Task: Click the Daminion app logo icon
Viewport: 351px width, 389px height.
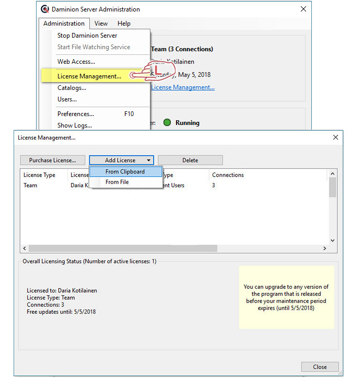Action: [x=45, y=9]
